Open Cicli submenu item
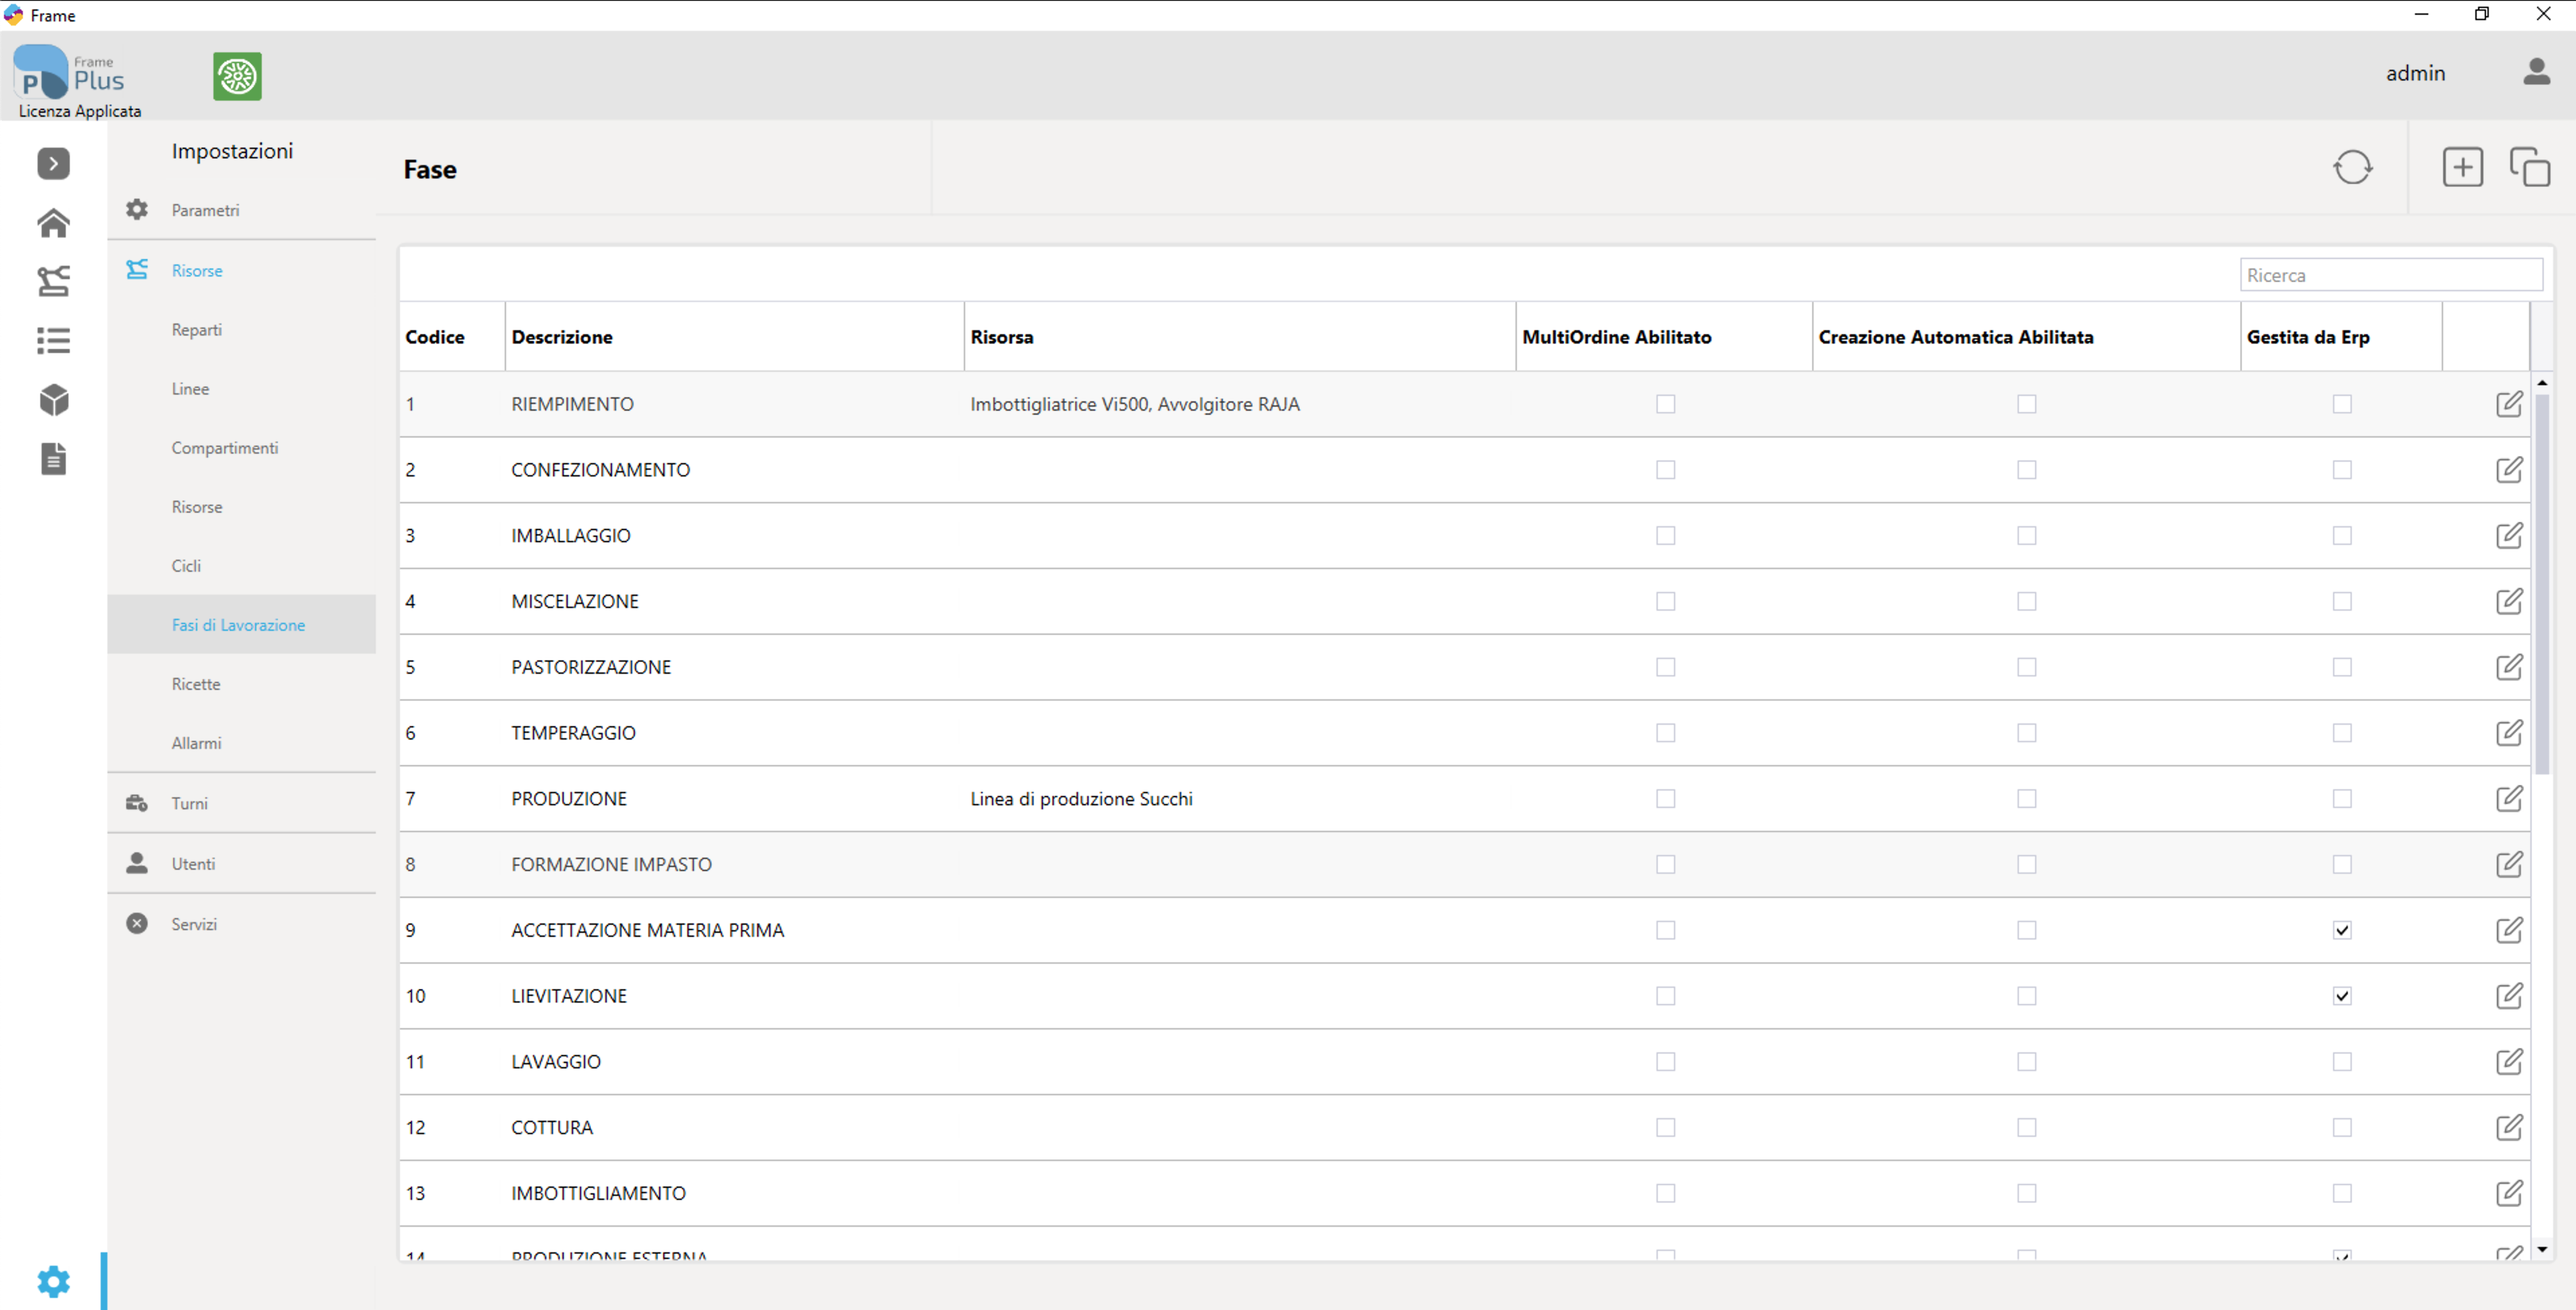 pyautogui.click(x=242, y=566)
